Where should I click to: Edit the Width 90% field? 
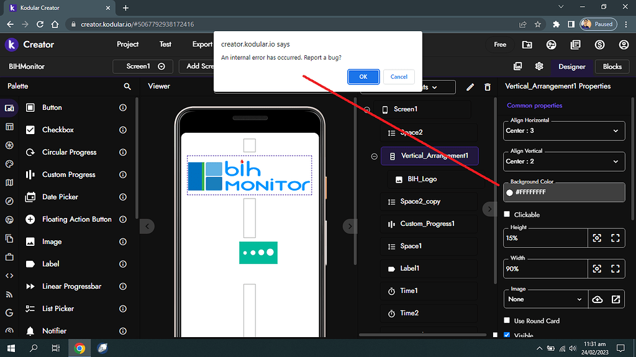(x=545, y=269)
